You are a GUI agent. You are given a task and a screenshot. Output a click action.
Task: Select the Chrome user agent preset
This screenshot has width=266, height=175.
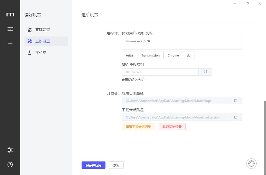pos(173,55)
